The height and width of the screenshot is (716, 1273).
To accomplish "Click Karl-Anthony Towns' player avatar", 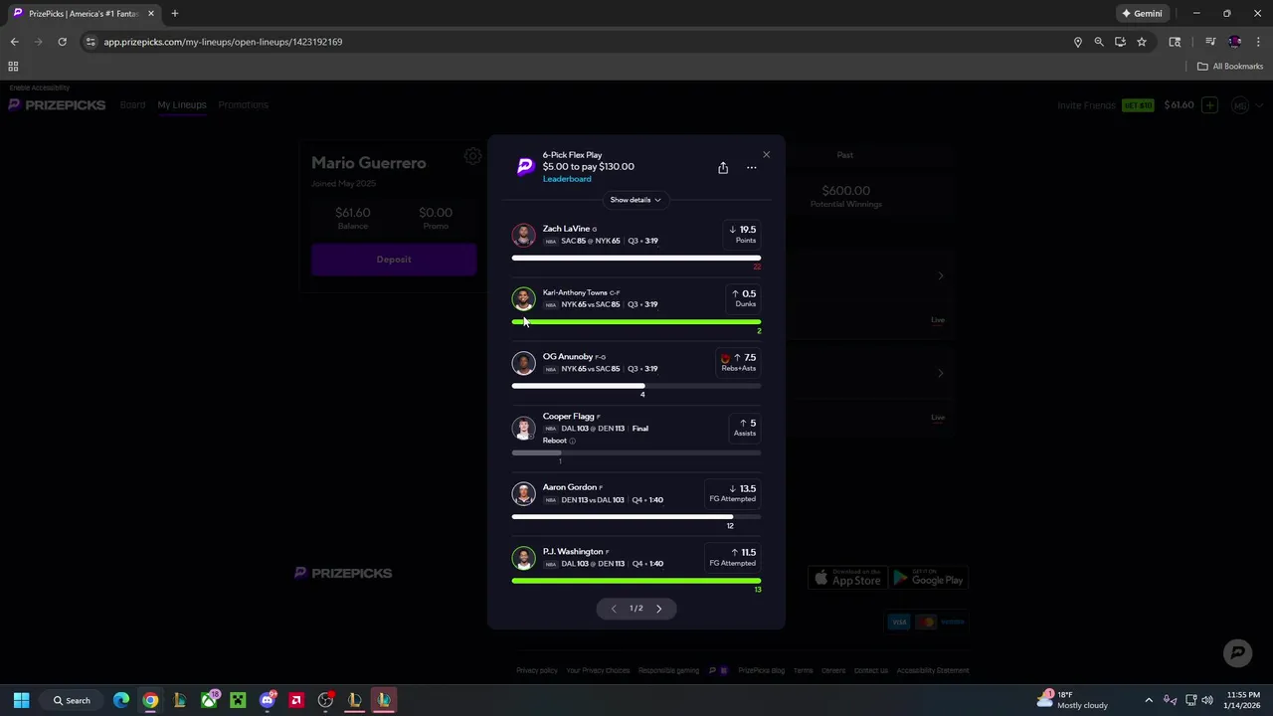I will coord(523,299).
